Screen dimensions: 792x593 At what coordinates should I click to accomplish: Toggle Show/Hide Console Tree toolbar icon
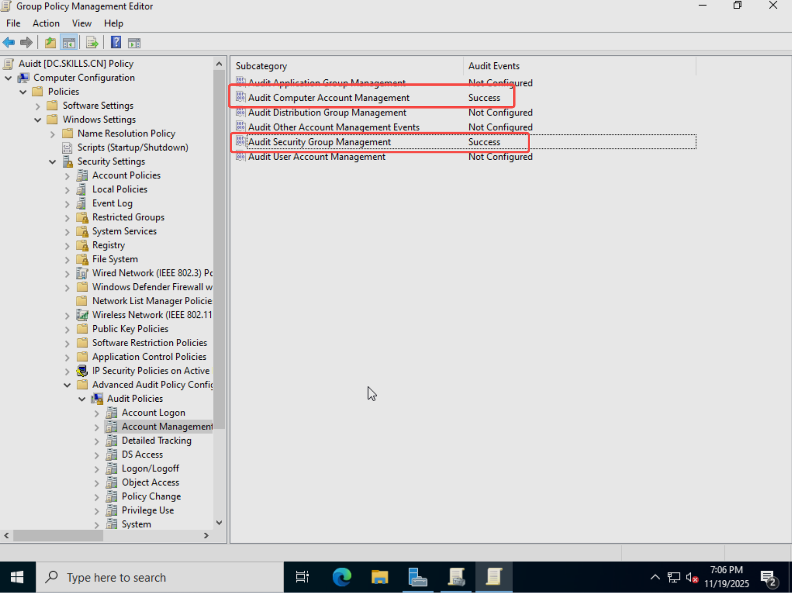(x=69, y=43)
